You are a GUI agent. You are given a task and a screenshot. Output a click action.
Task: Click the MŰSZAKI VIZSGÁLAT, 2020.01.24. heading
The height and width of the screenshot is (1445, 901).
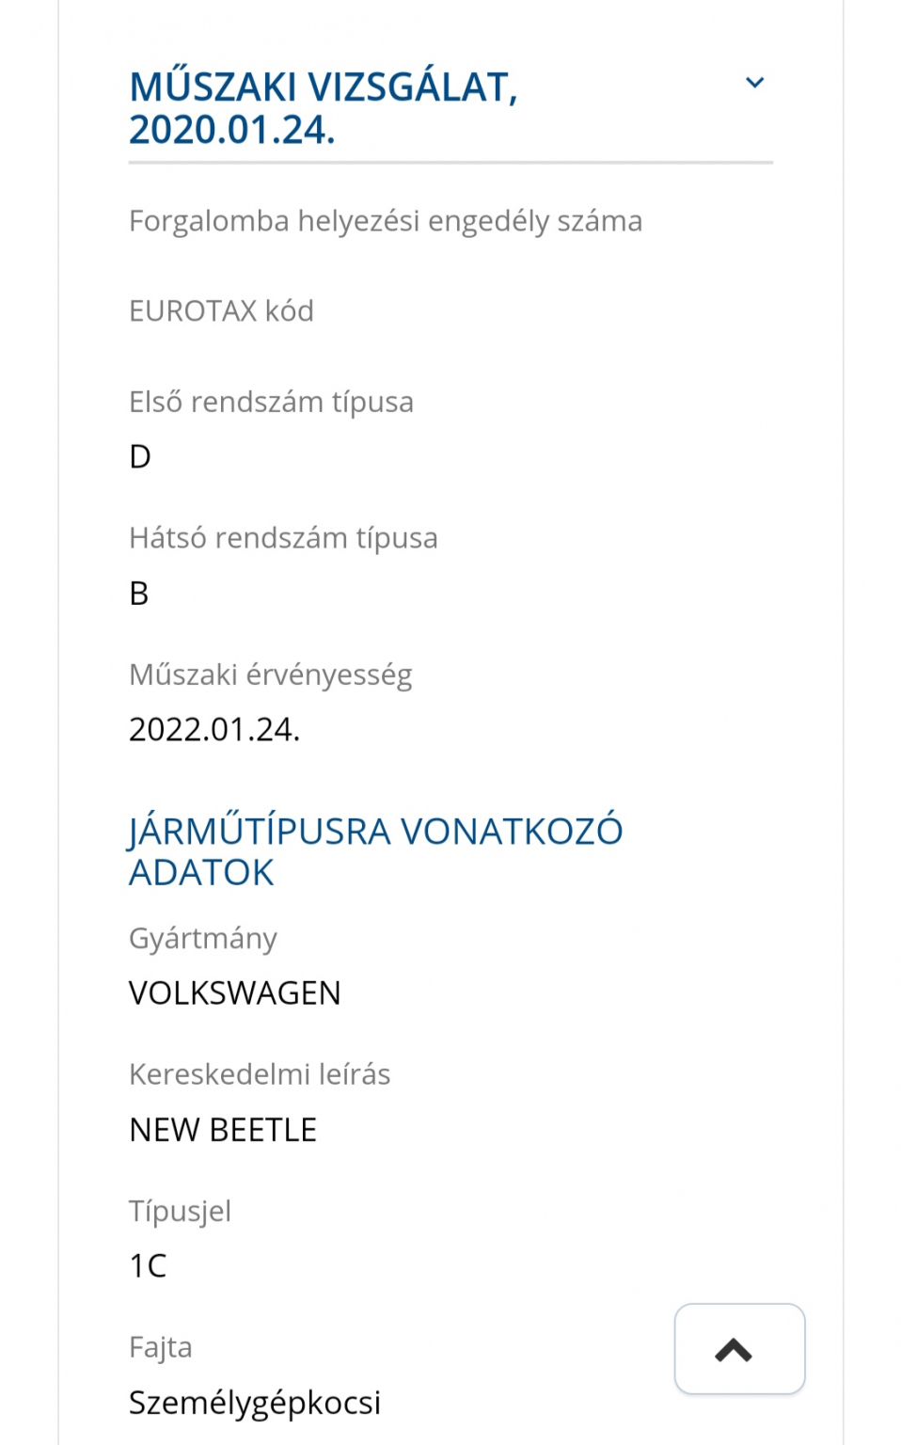click(324, 108)
